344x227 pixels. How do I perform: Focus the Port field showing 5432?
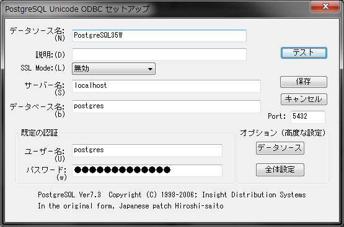[308, 117]
